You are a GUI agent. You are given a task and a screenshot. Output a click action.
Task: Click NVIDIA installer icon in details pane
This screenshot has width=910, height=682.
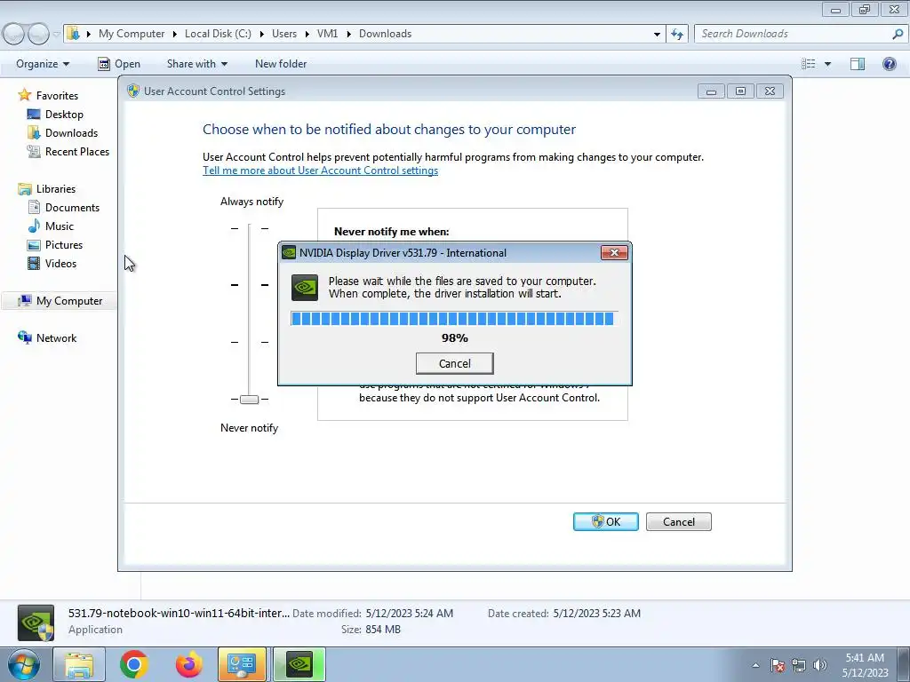click(36, 623)
